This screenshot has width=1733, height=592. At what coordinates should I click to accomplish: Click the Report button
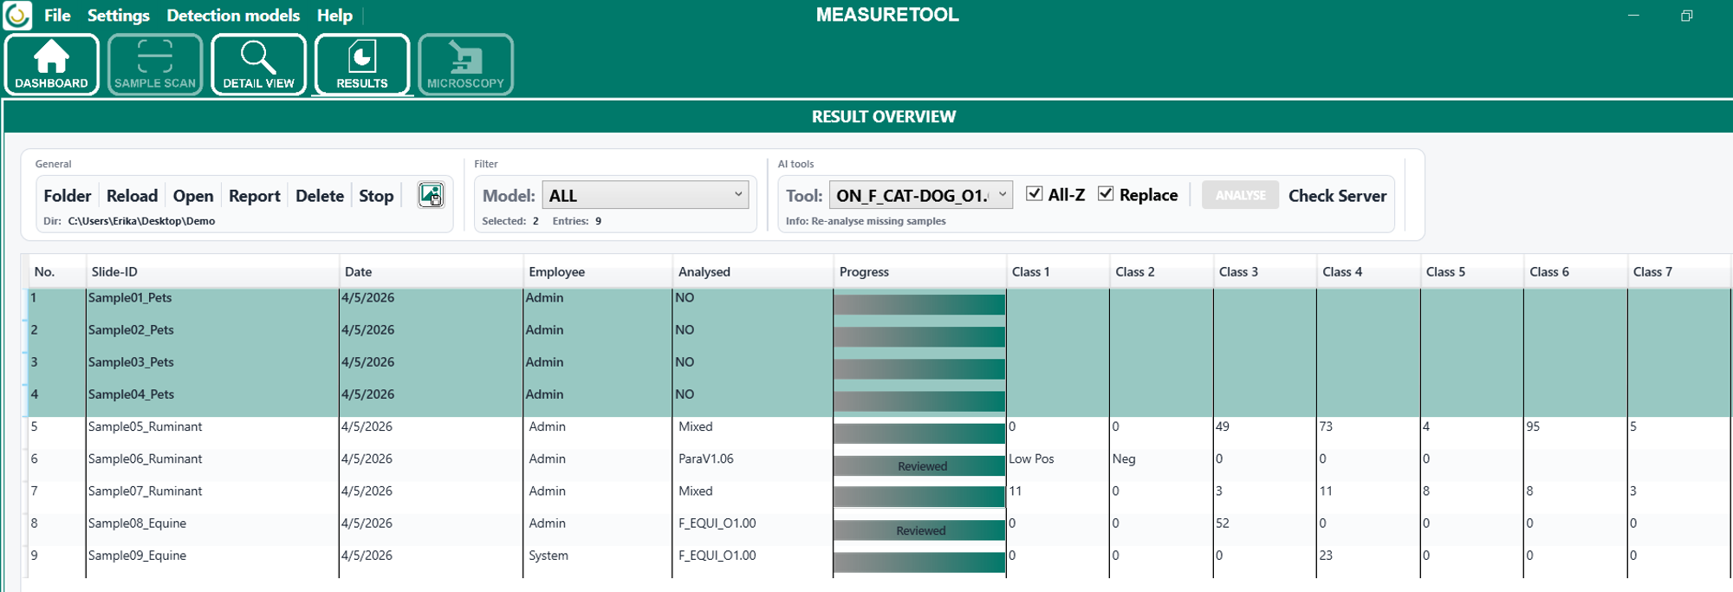coord(254,196)
